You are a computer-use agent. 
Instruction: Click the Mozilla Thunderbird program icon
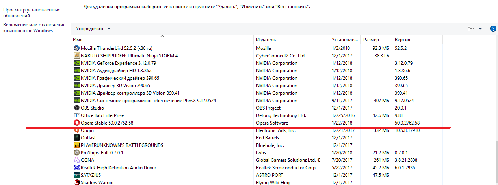(77, 48)
